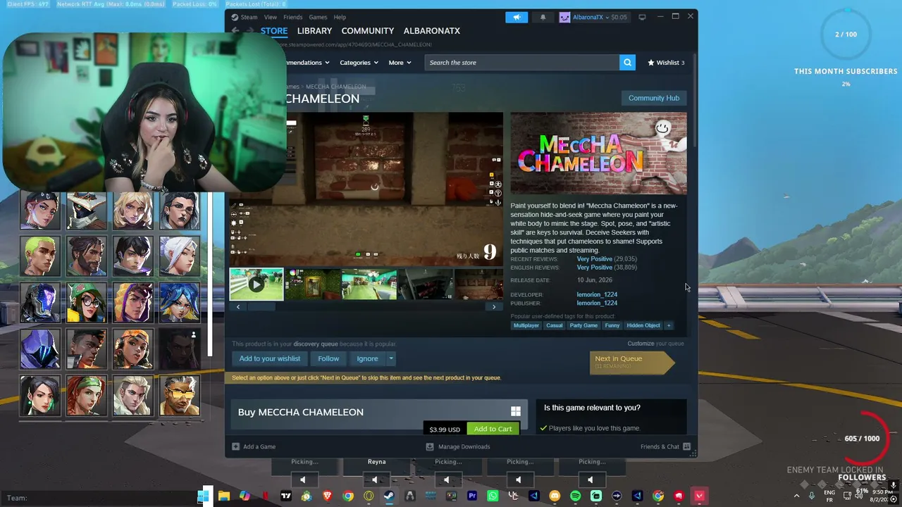Click the Steam icon in the taskbar
The image size is (902, 507).
389,496
